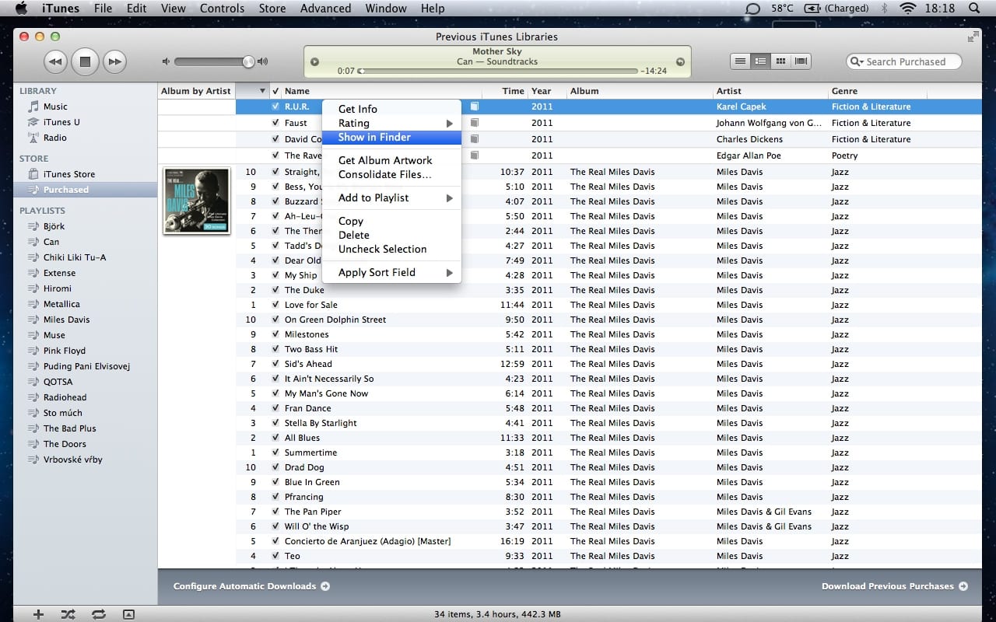Toggle the checkbox for Fran Dance
996x622 pixels.
coord(275,408)
